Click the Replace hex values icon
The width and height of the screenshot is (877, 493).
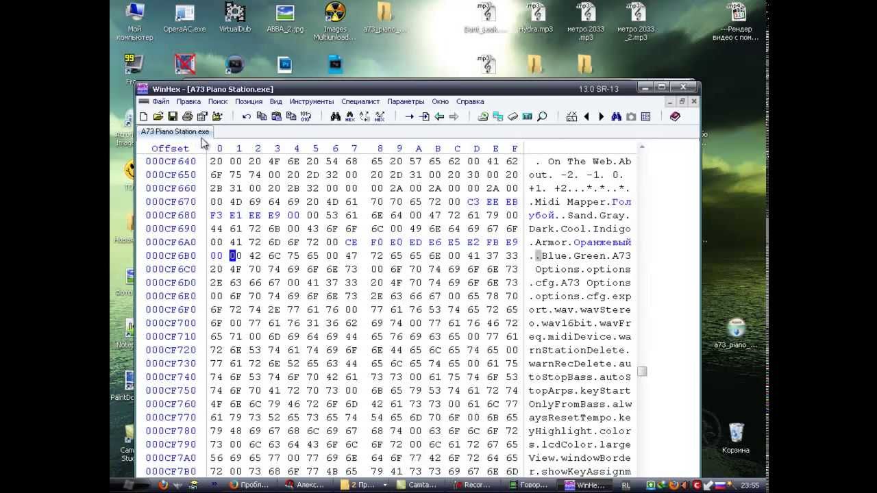[x=380, y=116]
